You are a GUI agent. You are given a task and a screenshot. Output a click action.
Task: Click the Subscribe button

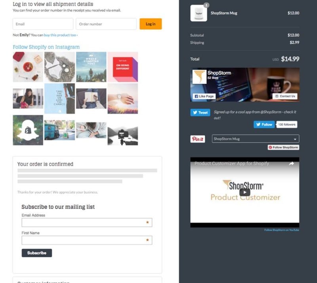[37, 253]
